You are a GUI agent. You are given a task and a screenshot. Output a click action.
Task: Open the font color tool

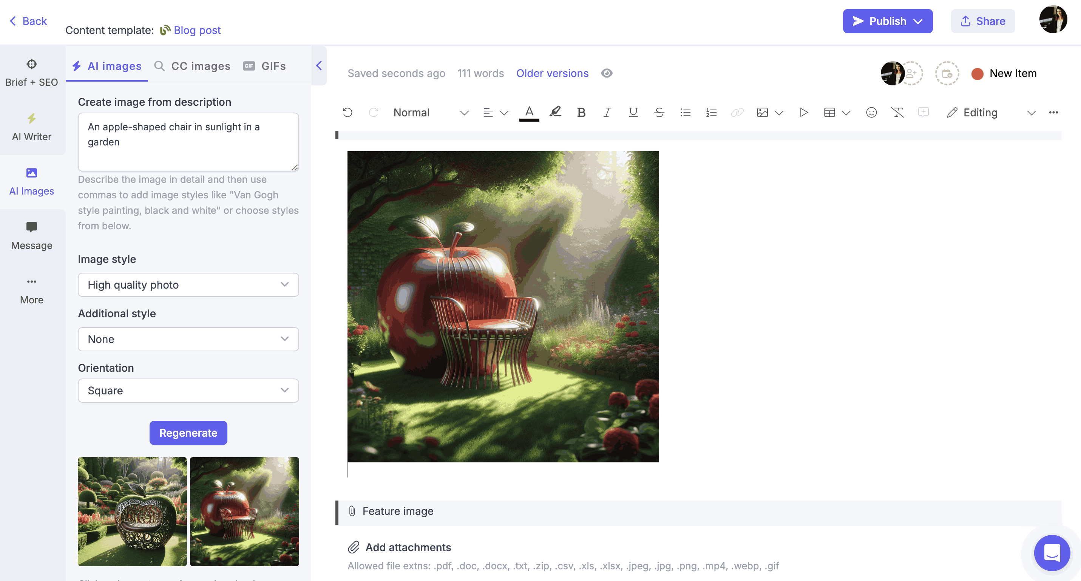point(529,113)
